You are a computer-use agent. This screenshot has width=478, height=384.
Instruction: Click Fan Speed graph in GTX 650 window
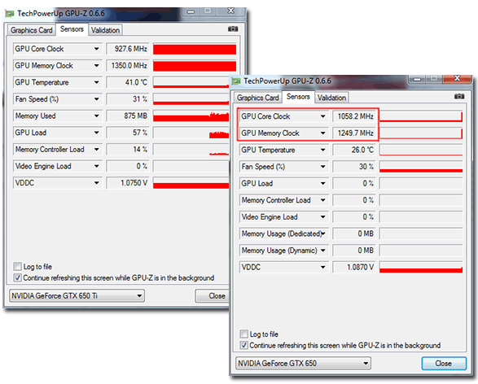point(421,167)
